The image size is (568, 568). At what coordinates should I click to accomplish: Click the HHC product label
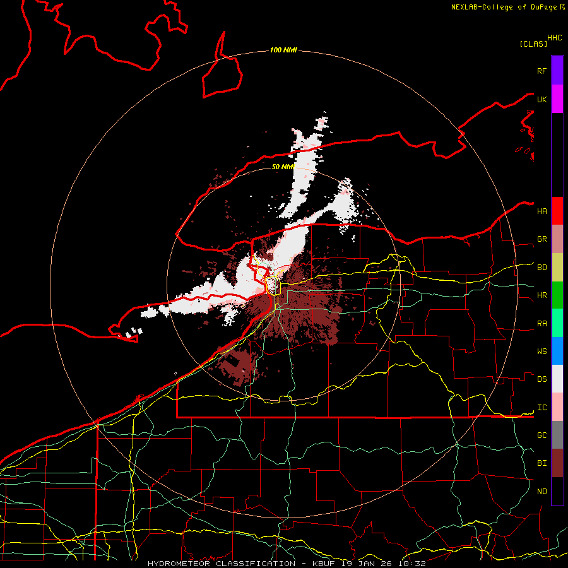point(555,38)
